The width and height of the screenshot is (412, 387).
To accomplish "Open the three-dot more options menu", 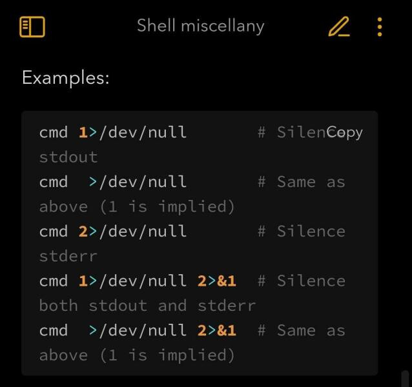I will point(380,26).
